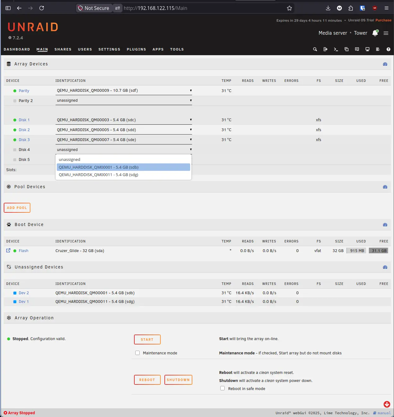Viewport: 394px width, 417px height.
Task: Open the Shares tab
Action: [x=63, y=49]
